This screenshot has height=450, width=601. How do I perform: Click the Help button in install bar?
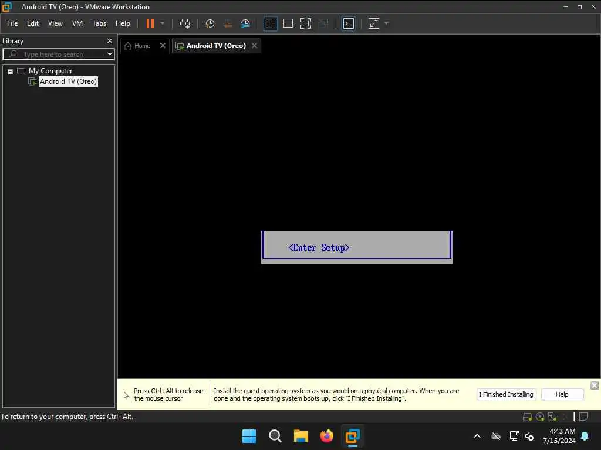pos(562,394)
